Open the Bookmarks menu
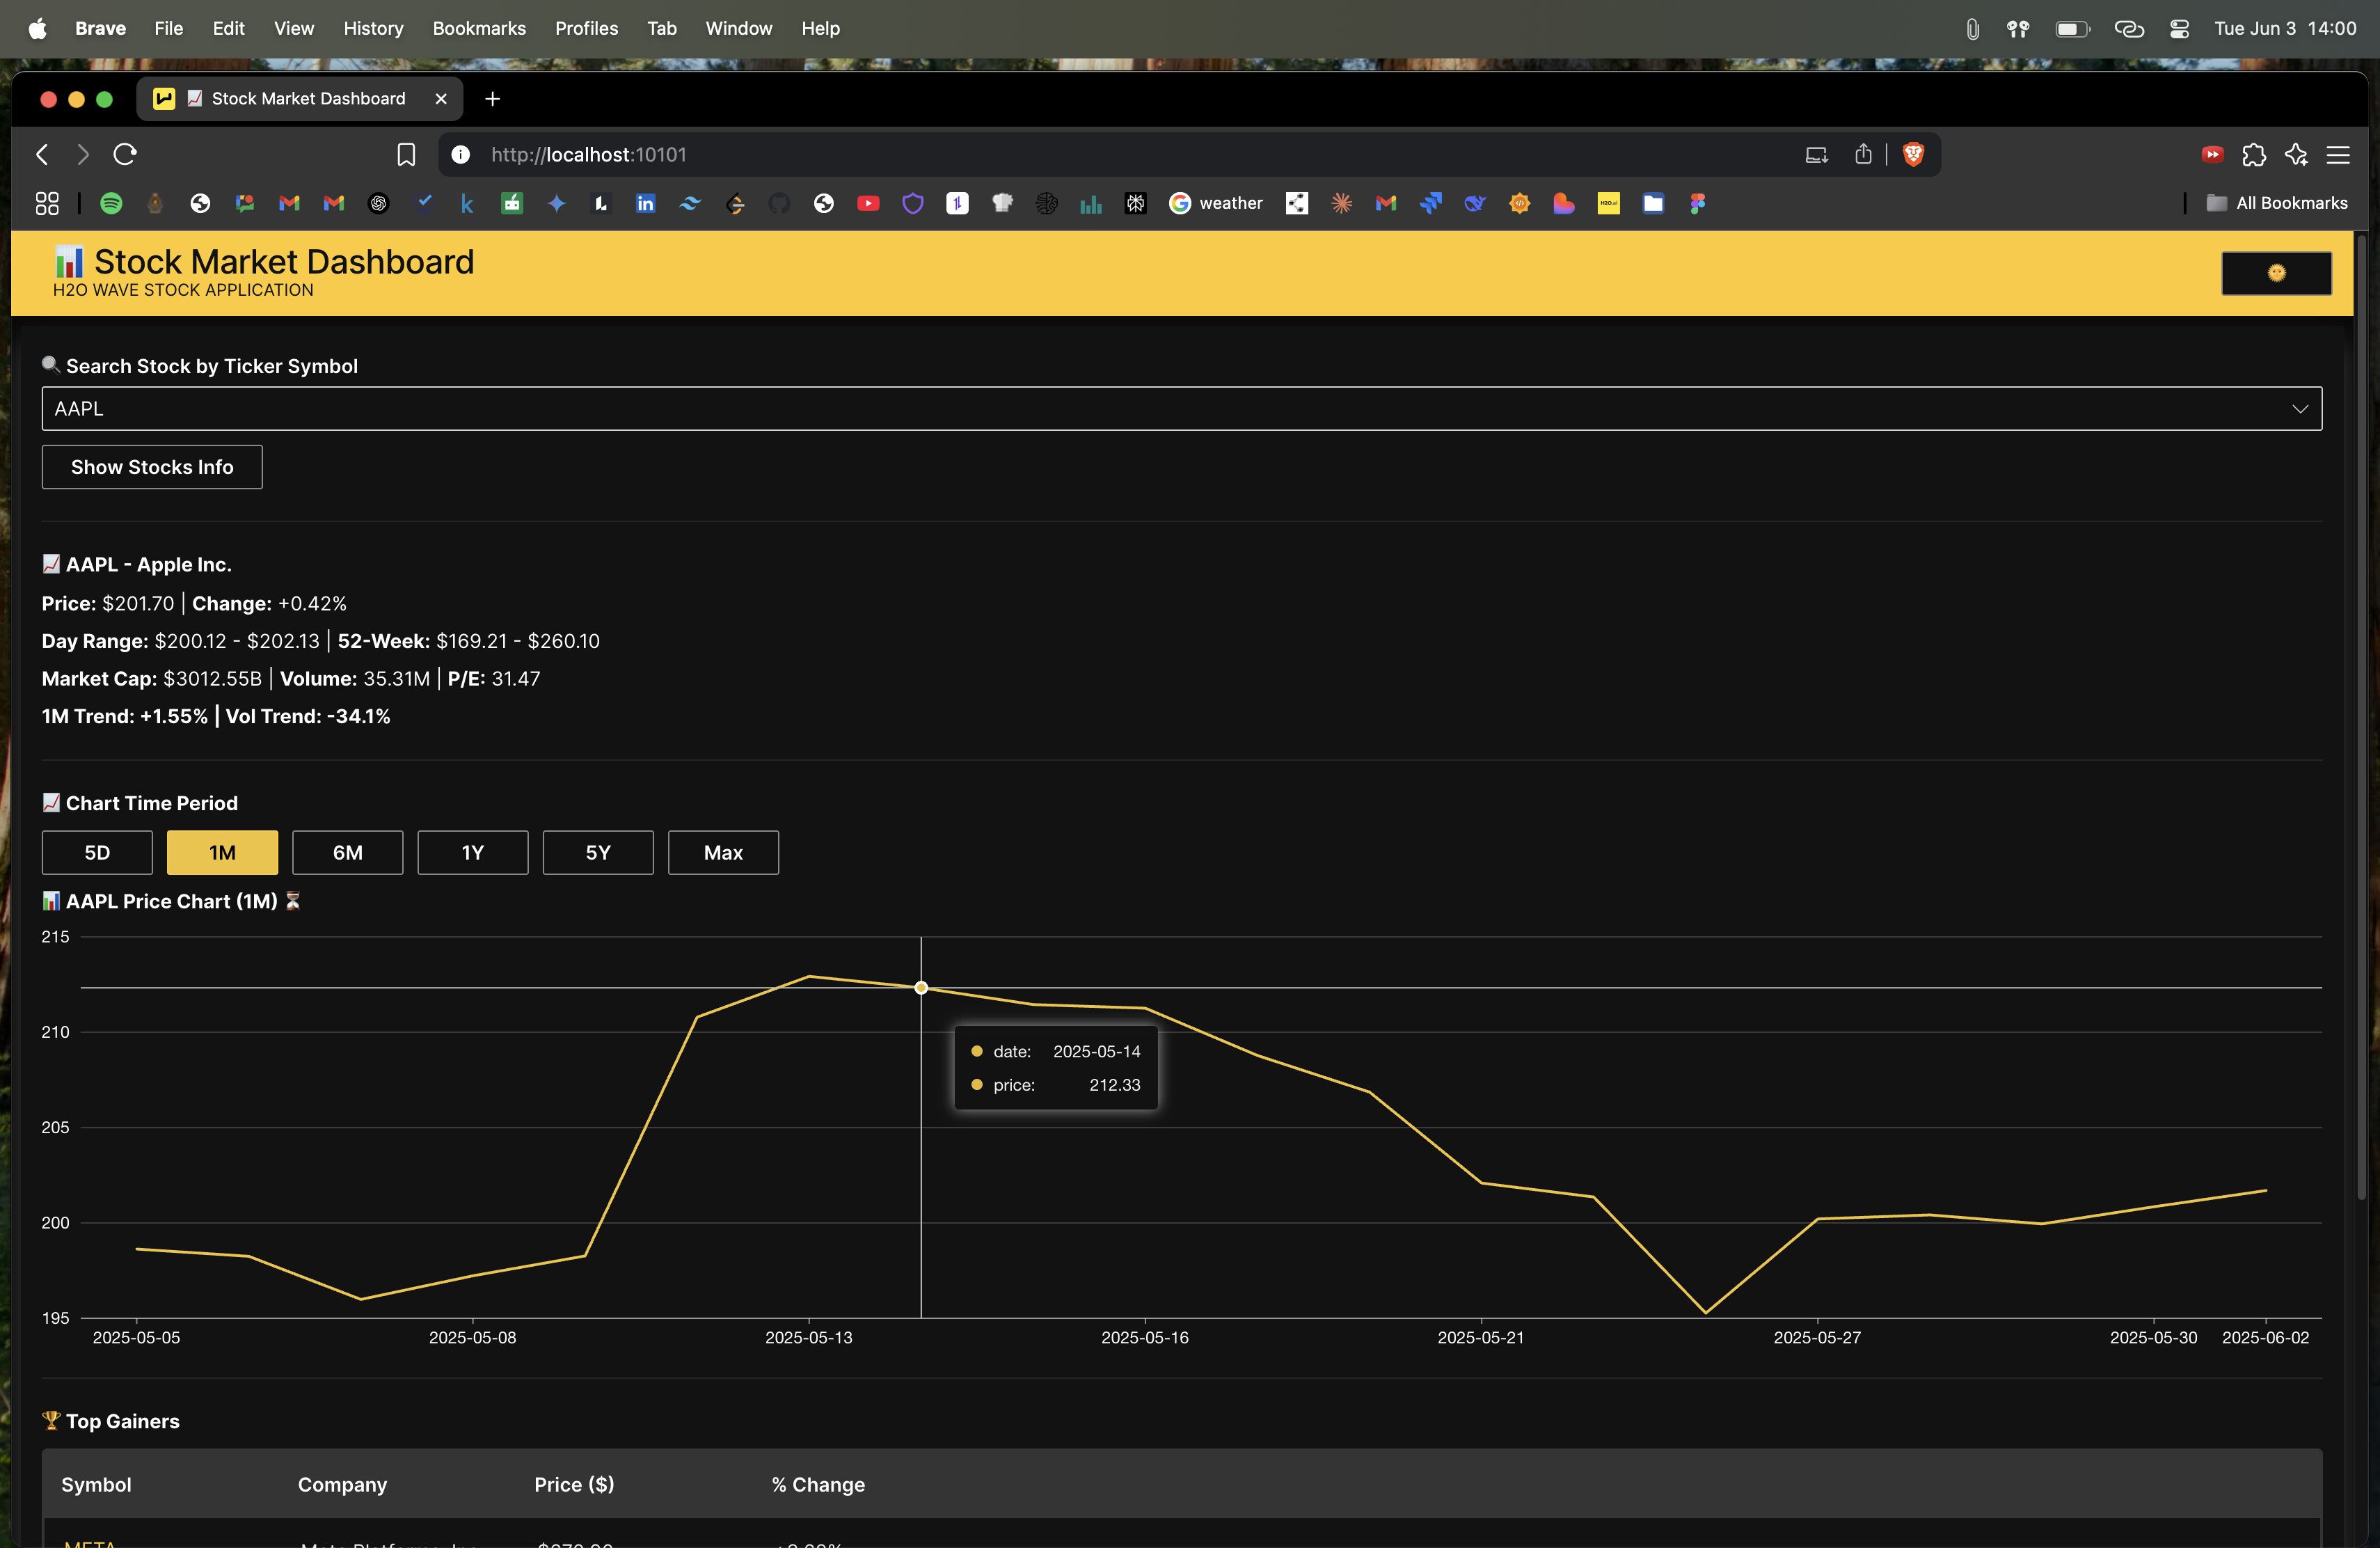2380x1548 pixels. (479, 28)
